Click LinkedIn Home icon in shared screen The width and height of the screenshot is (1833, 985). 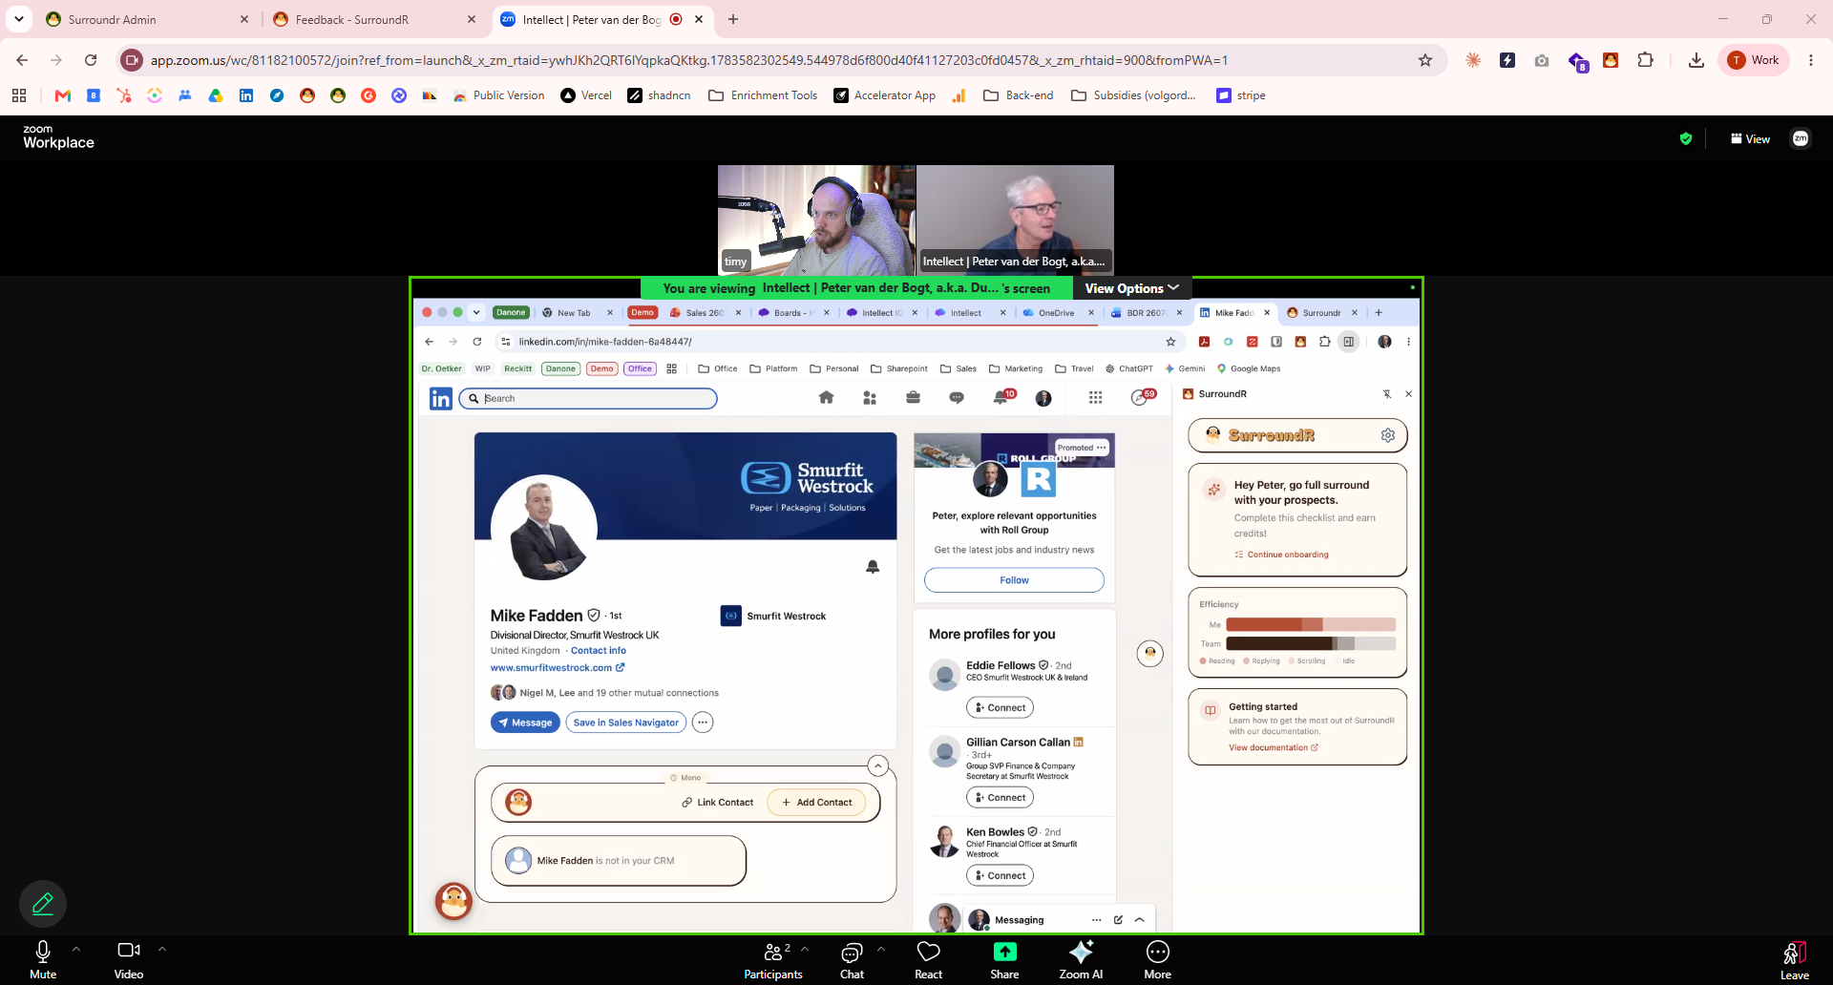click(826, 397)
